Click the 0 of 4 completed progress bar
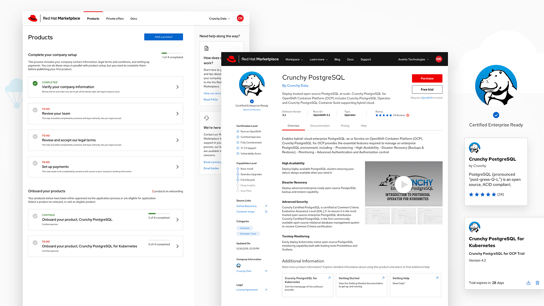The height and width of the screenshot is (306, 544). pos(159,240)
